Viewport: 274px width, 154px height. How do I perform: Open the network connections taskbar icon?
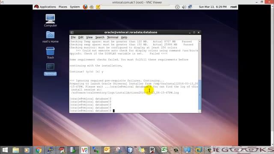coord(96,150)
